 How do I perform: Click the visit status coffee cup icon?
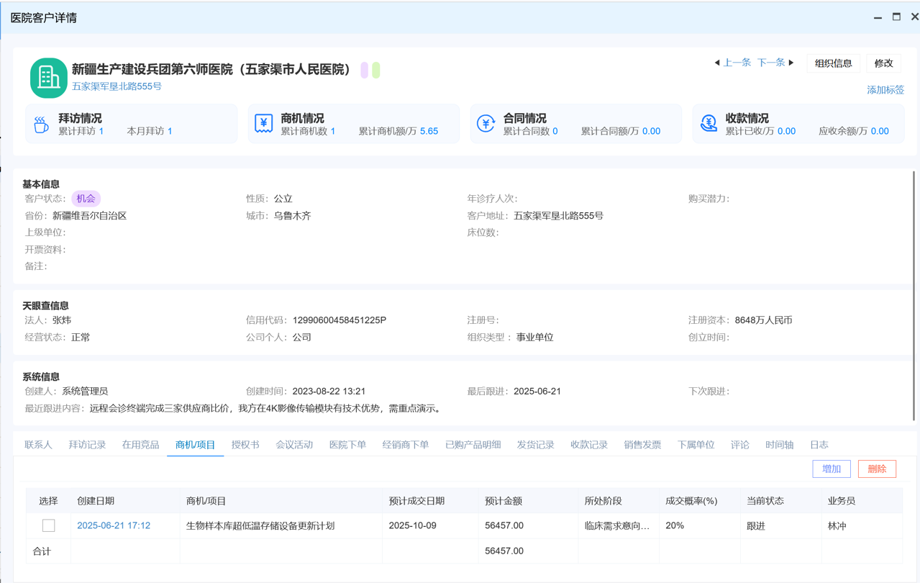coord(41,125)
